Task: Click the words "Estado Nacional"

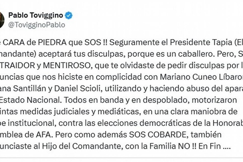Action: tap(21, 100)
